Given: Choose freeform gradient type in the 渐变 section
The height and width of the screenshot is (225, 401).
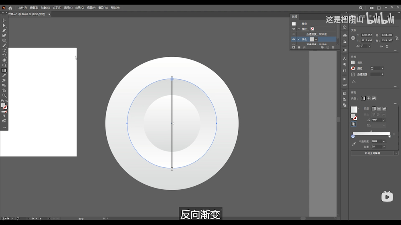Looking at the screenshot, I should 374,98.
